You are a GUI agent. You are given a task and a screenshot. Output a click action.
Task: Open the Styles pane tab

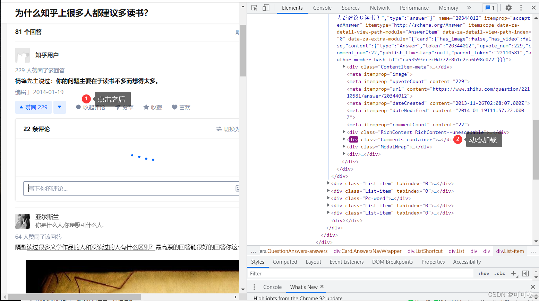(x=258, y=262)
